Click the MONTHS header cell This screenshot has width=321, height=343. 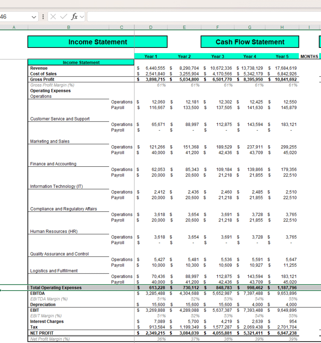(x=309, y=56)
